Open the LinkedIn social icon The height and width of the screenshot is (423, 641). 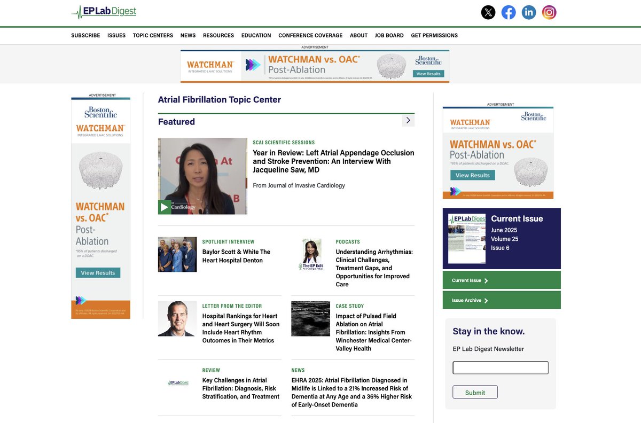pos(529,12)
